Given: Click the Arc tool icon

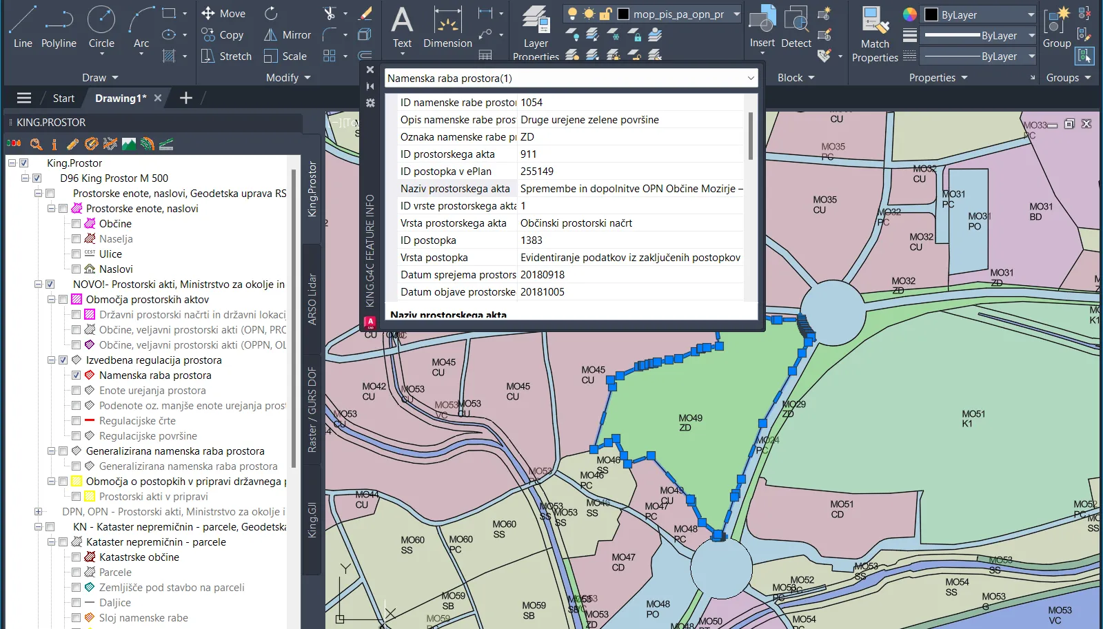Looking at the screenshot, I should click(141, 28).
